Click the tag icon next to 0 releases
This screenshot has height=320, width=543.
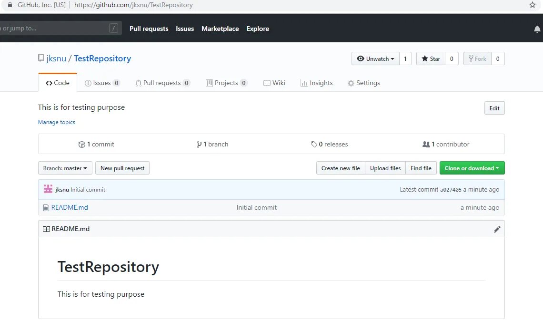tap(314, 144)
